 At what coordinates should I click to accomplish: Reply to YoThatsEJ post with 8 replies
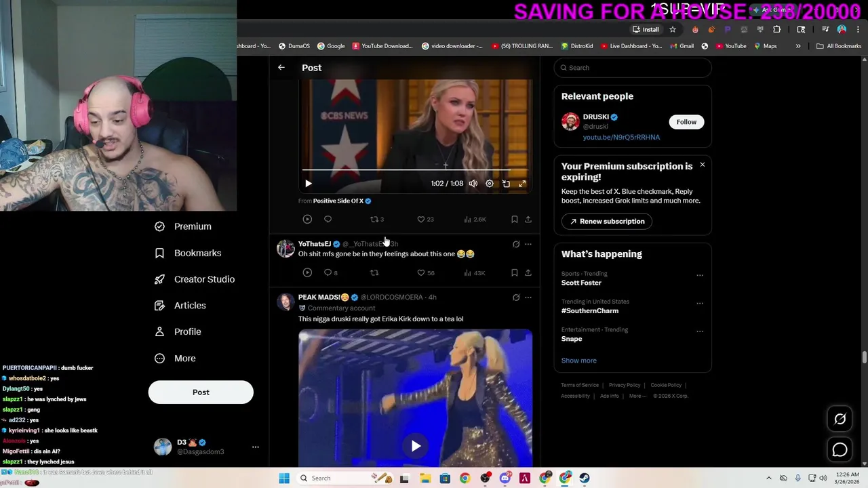coord(330,272)
